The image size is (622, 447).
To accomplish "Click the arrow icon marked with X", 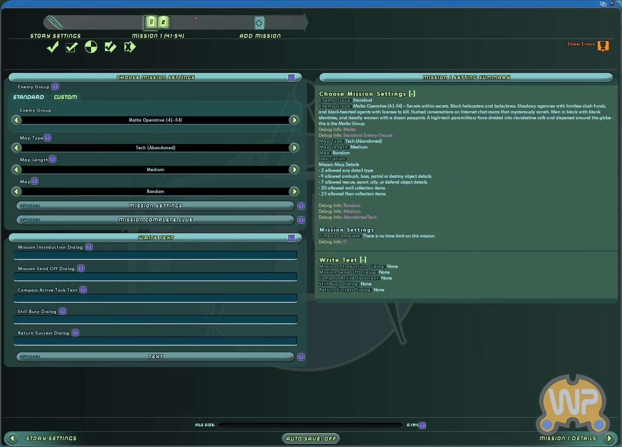I will [129, 47].
